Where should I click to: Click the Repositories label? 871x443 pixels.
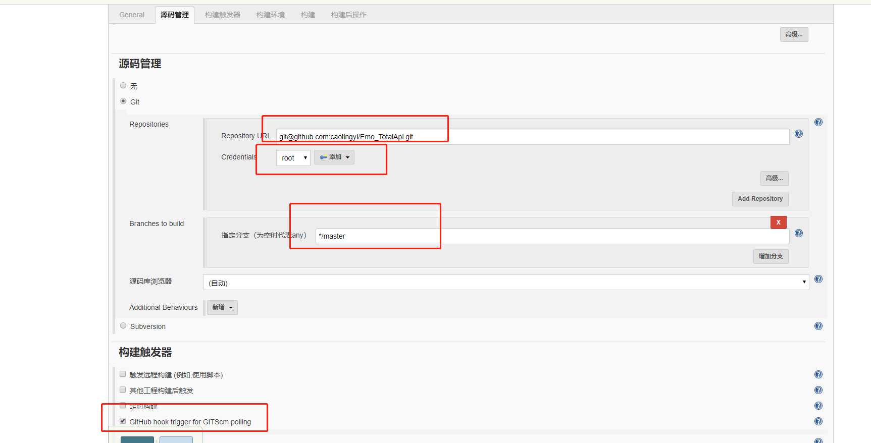149,124
